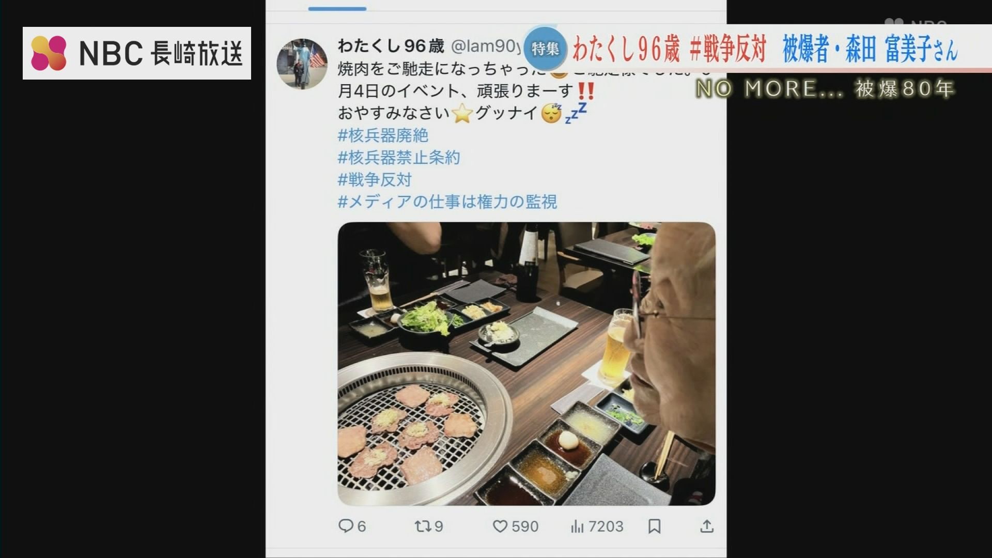Click the 特集 round badge
This screenshot has width=992, height=558.
point(545,49)
